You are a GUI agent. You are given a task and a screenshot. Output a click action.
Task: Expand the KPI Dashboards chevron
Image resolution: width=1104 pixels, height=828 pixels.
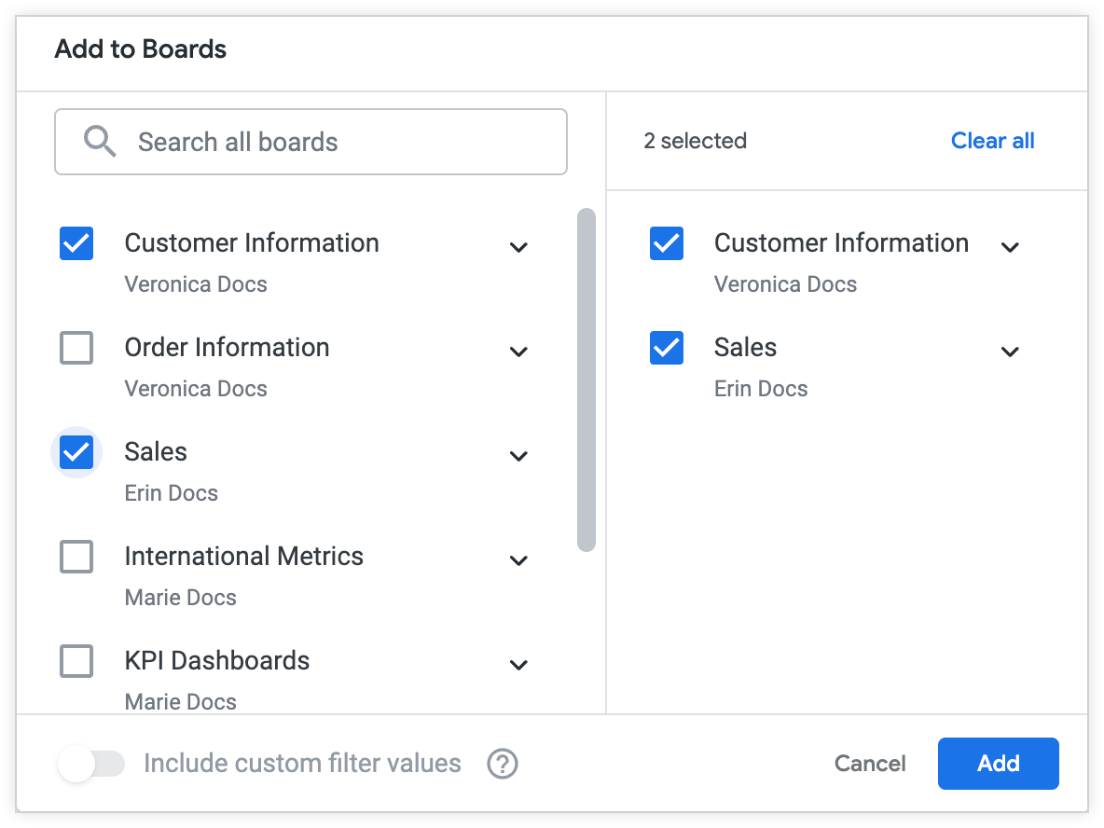[519, 665]
